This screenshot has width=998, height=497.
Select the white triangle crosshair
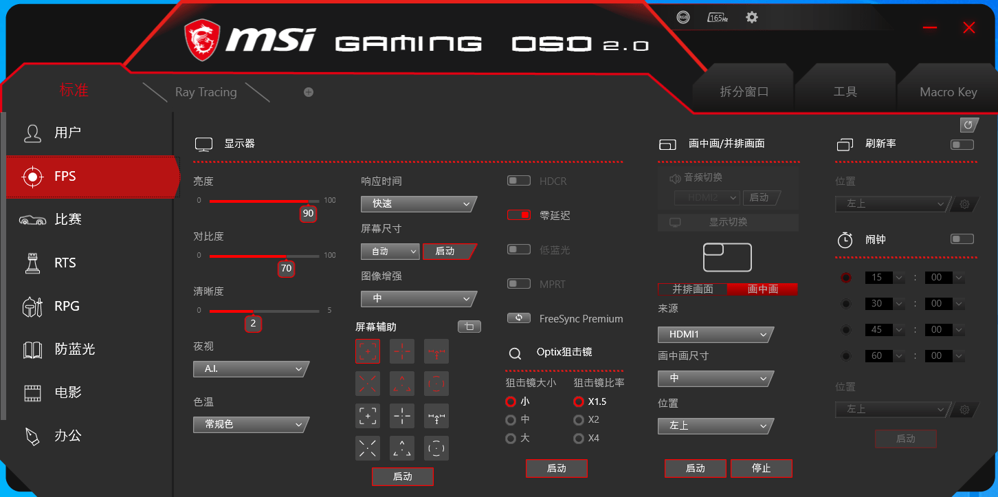click(402, 448)
